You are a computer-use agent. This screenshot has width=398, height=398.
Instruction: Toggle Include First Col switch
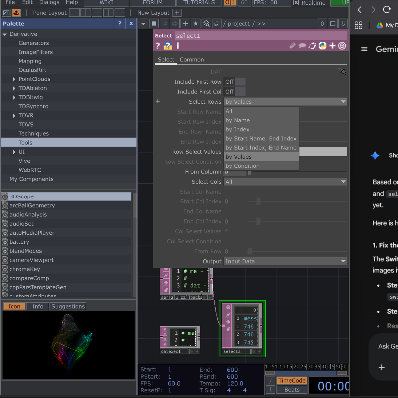tap(235, 92)
